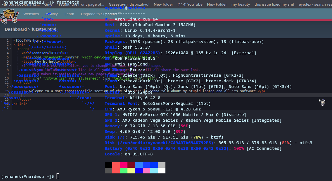Click the dark maroon color block in palette

(x=131, y=165)
